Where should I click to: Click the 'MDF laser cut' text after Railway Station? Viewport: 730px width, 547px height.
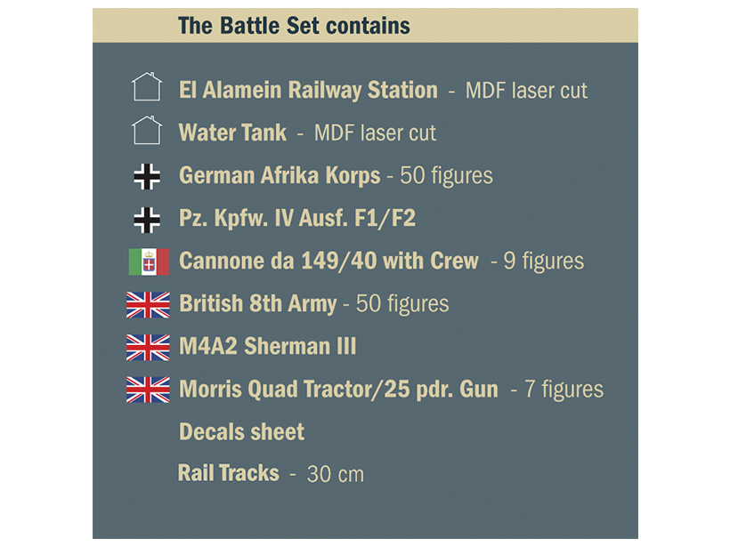click(x=526, y=91)
